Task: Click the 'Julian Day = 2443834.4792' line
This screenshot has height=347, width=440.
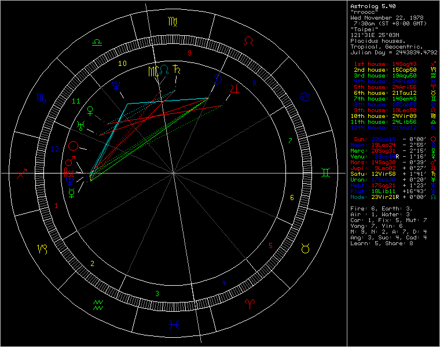Action: tap(394, 53)
